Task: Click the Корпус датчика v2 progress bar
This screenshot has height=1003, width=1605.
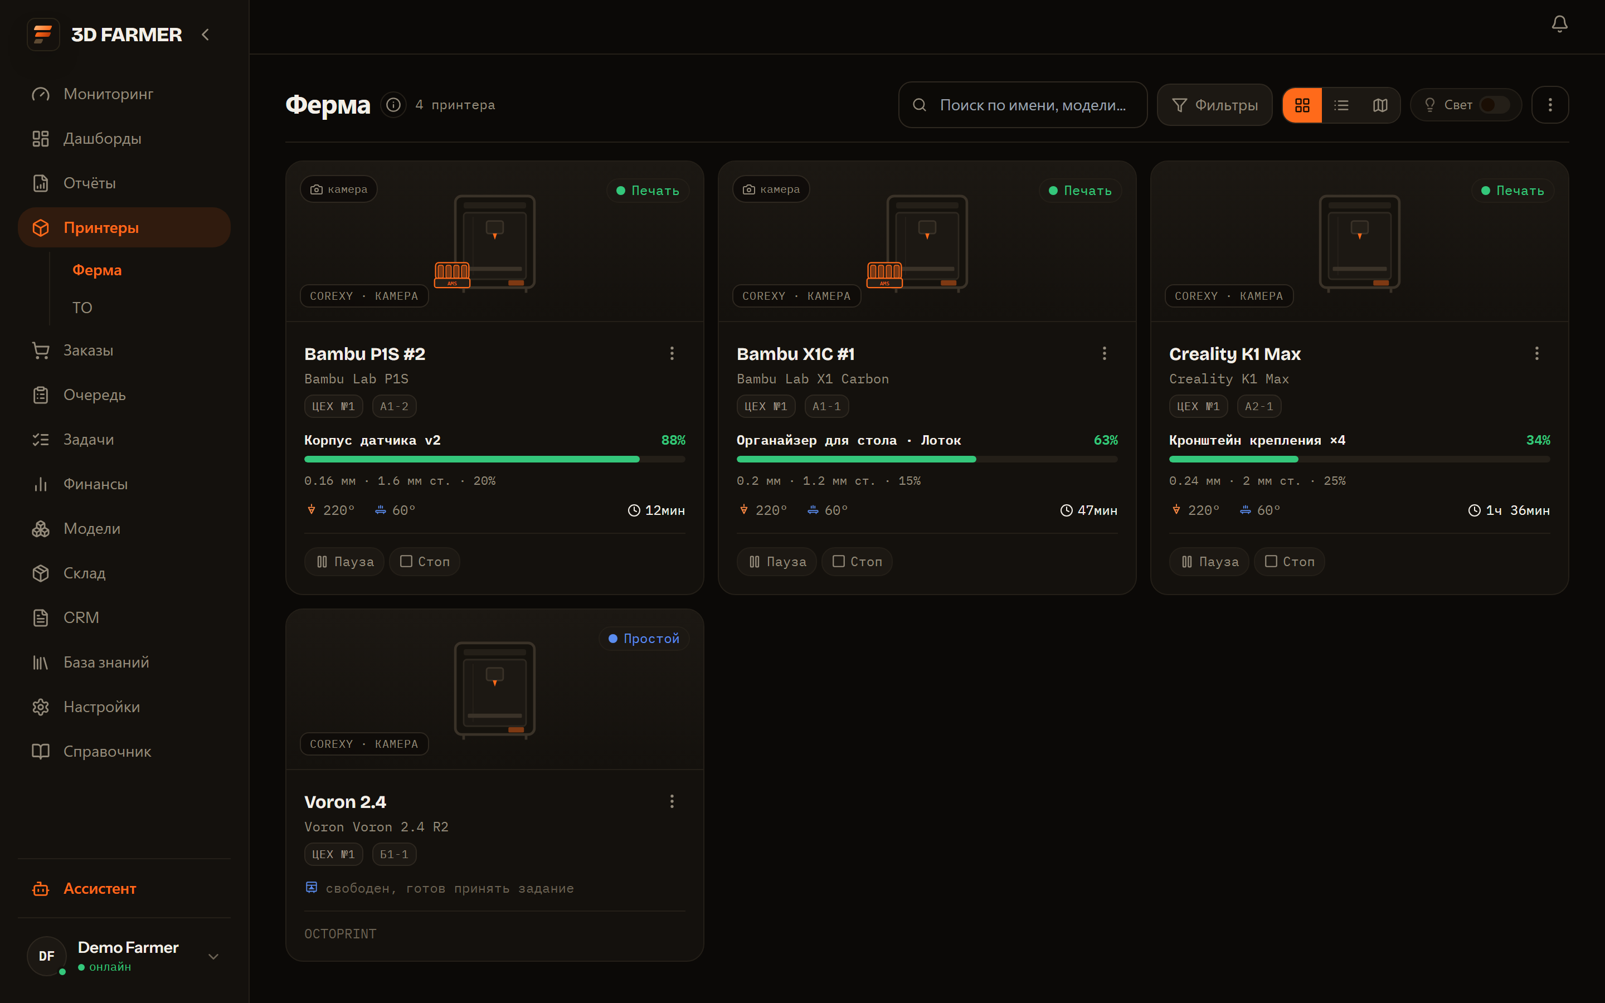Action: coord(495,459)
